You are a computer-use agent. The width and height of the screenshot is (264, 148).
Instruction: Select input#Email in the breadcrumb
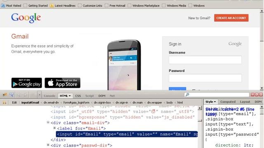tap(30, 102)
